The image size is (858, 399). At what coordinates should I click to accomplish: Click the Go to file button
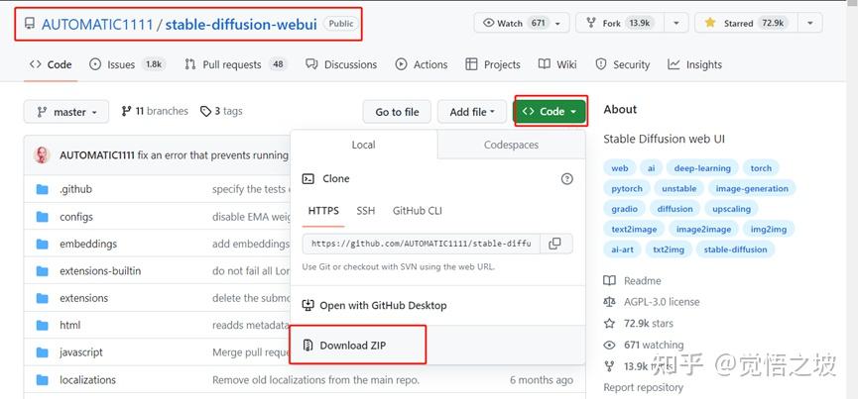[x=397, y=112]
